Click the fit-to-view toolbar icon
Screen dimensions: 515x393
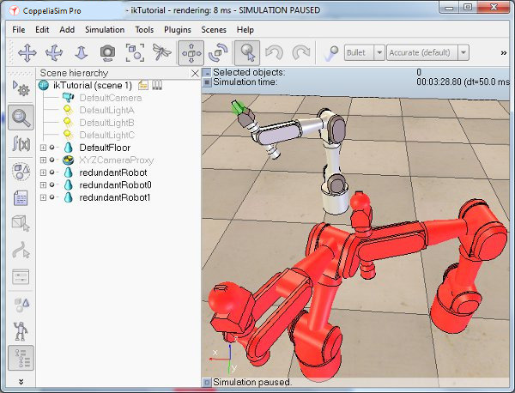coord(135,53)
